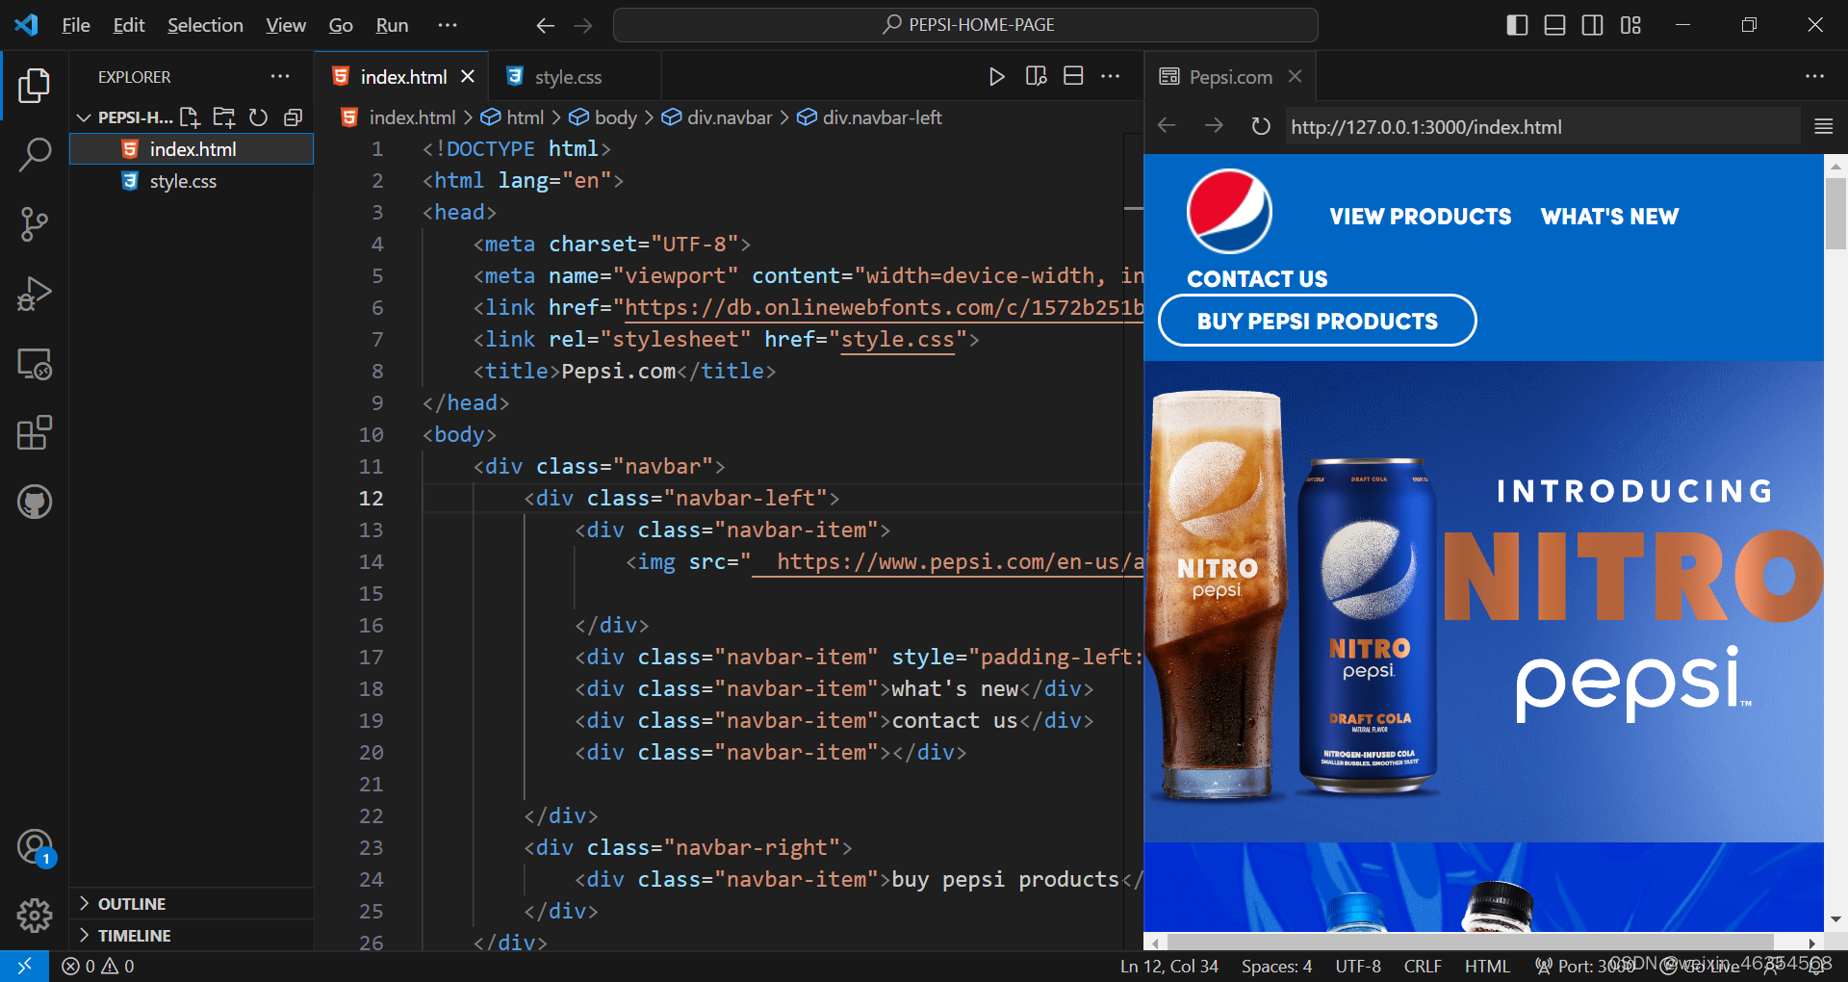Click the preview vertical scrollbar thumb
The height and width of the screenshot is (982, 1848).
[1835, 214]
